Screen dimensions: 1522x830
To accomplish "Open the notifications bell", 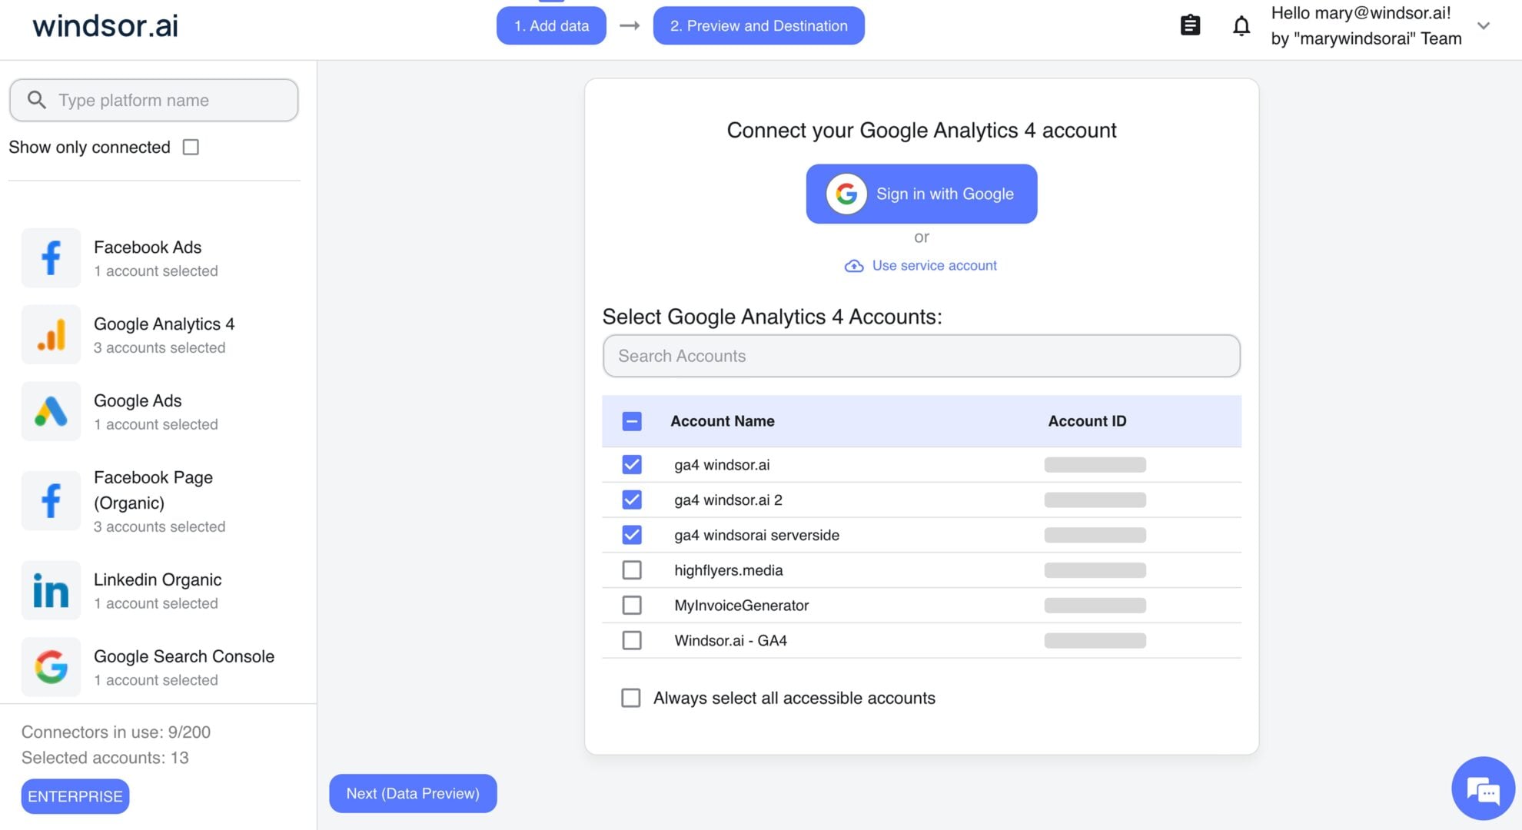I will (1241, 25).
